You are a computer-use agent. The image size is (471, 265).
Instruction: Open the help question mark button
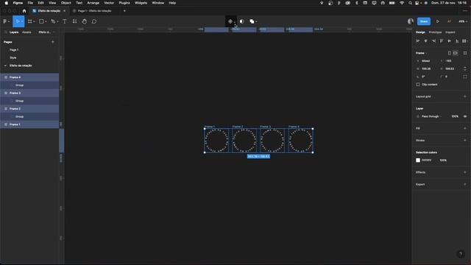(461, 254)
